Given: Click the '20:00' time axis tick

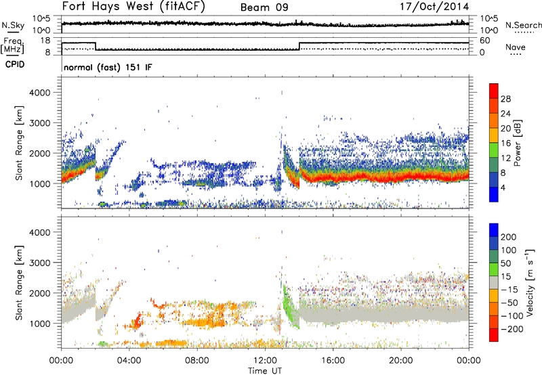Looking at the screenshot, I should (x=401, y=361).
